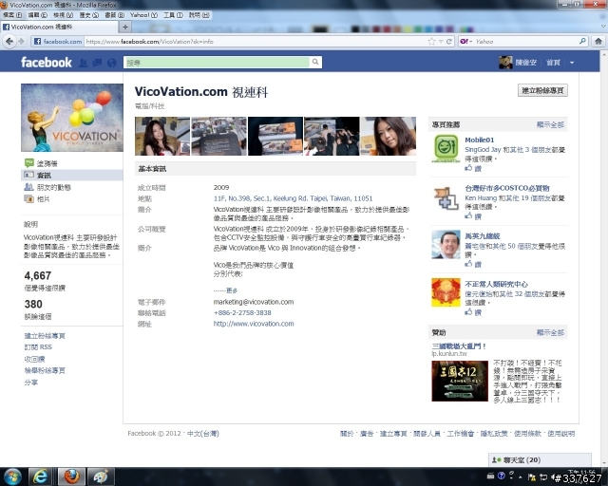Open the 不正常人類研究中心 page icon
Viewport: 608px width, 486px height.
[446, 292]
